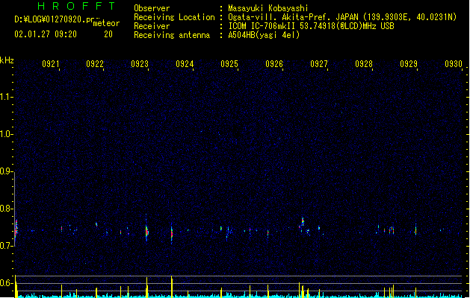This screenshot has width=470, height=298.
Task: Click the Observer label
Action: coord(152,8)
